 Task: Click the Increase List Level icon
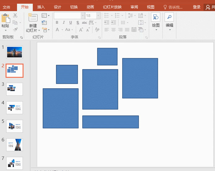pos(114,22)
